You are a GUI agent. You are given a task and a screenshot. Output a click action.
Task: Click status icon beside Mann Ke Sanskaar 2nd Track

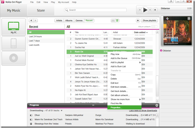31,120
